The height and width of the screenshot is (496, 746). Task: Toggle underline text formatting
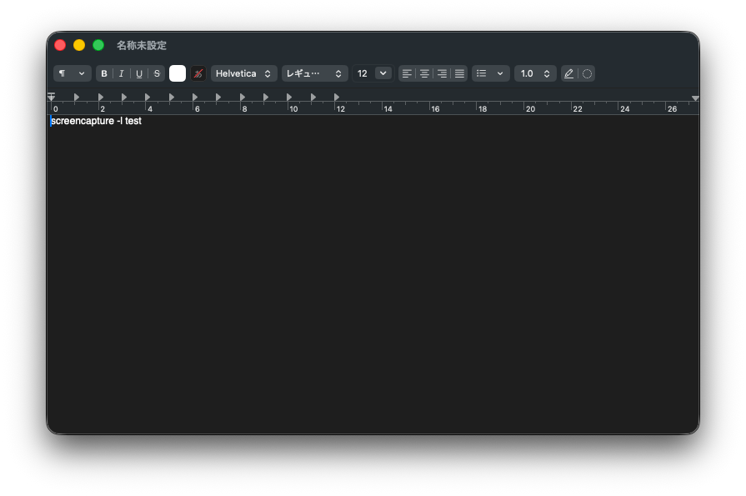click(139, 74)
